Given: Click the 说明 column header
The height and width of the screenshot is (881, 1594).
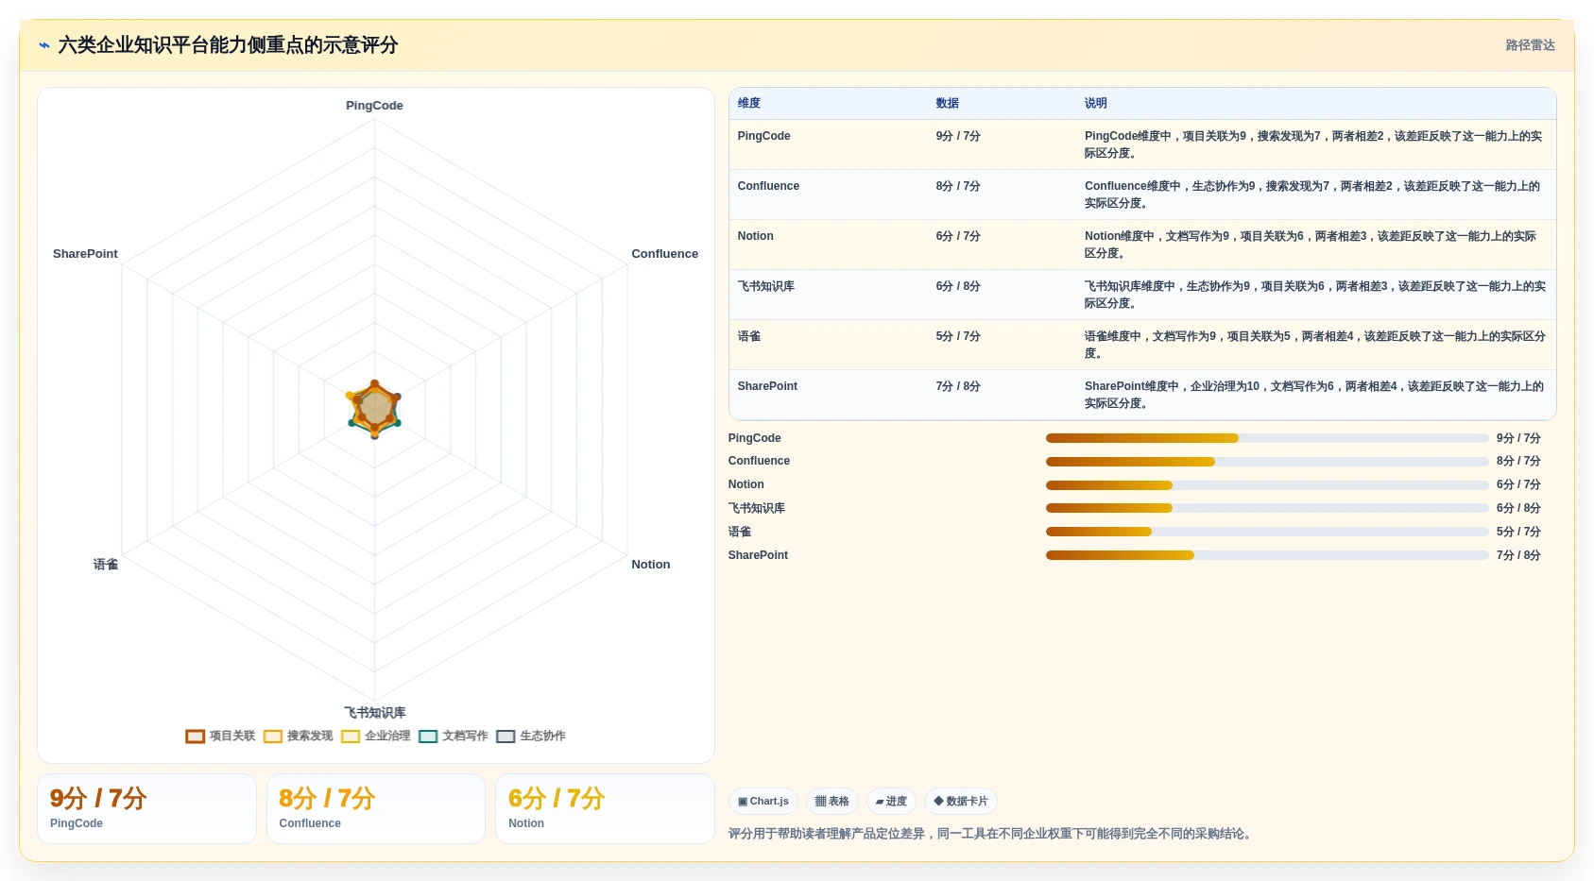Looking at the screenshot, I should [x=1096, y=103].
